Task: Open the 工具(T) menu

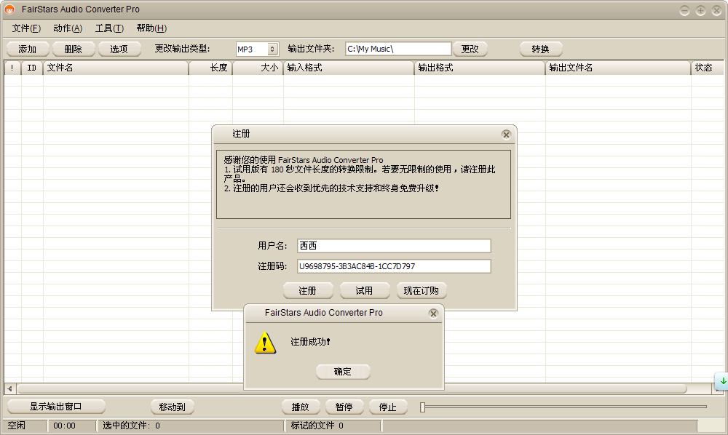Action: 110,28
